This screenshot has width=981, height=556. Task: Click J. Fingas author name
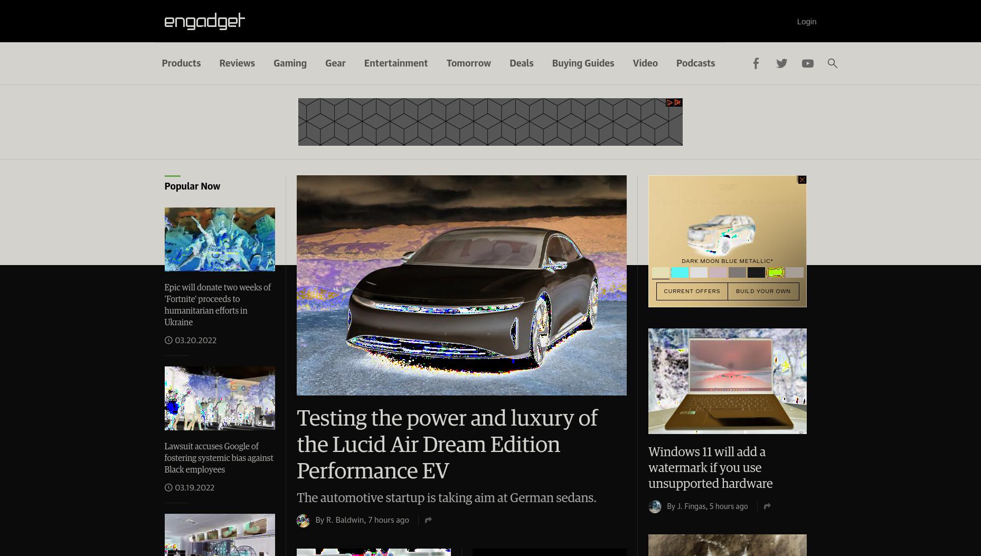[x=691, y=506]
